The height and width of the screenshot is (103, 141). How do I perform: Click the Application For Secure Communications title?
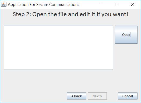(43, 5)
